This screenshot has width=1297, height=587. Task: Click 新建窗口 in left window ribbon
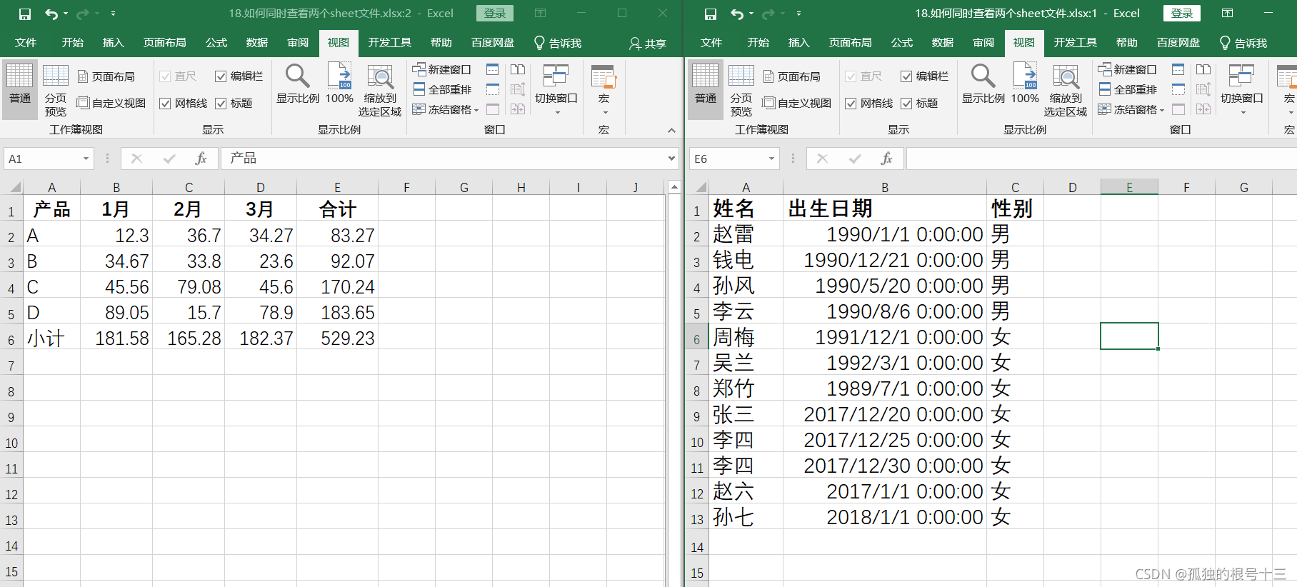pyautogui.click(x=442, y=69)
